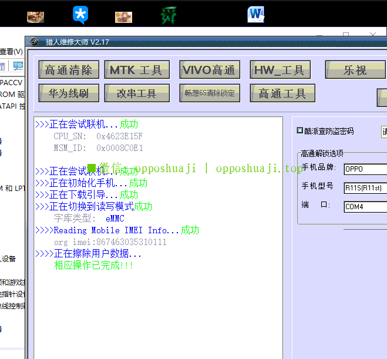Click the 乐视 button
The image size is (387, 359).
(356, 70)
